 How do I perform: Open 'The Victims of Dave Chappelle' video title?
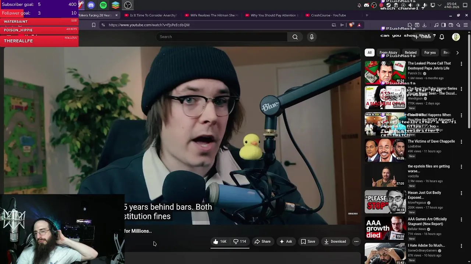[431, 141]
